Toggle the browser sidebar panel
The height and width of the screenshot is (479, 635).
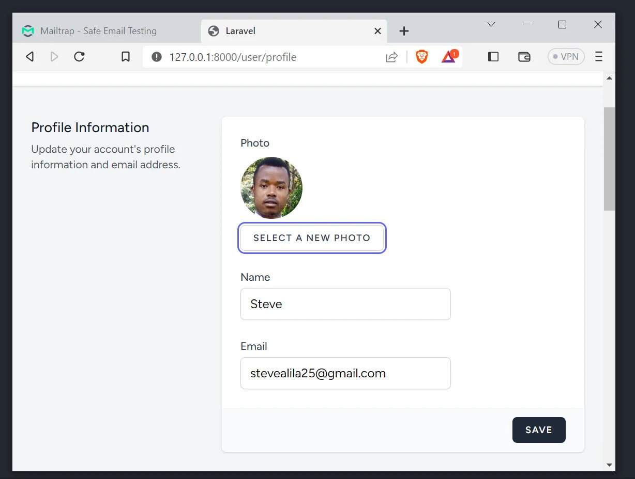click(x=493, y=57)
